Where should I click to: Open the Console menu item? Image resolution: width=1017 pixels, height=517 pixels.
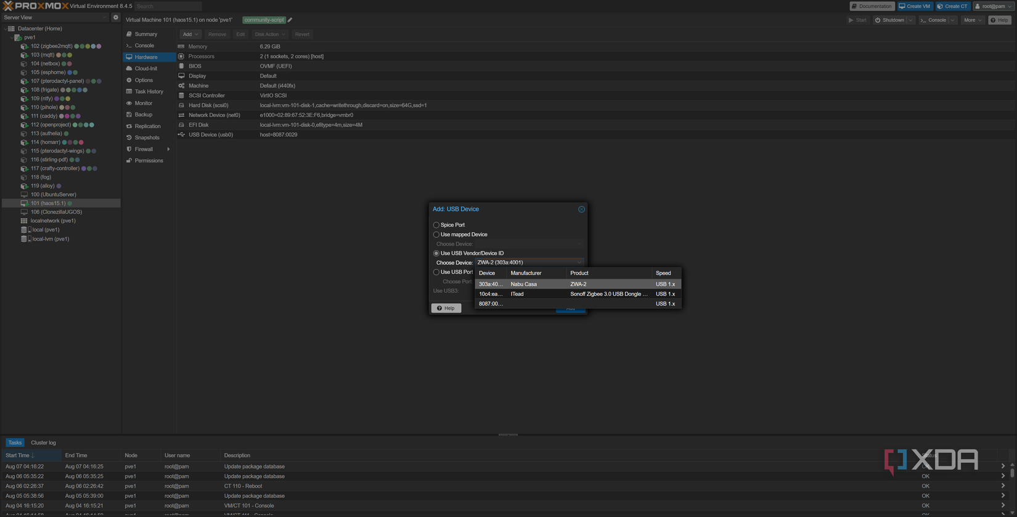point(144,46)
